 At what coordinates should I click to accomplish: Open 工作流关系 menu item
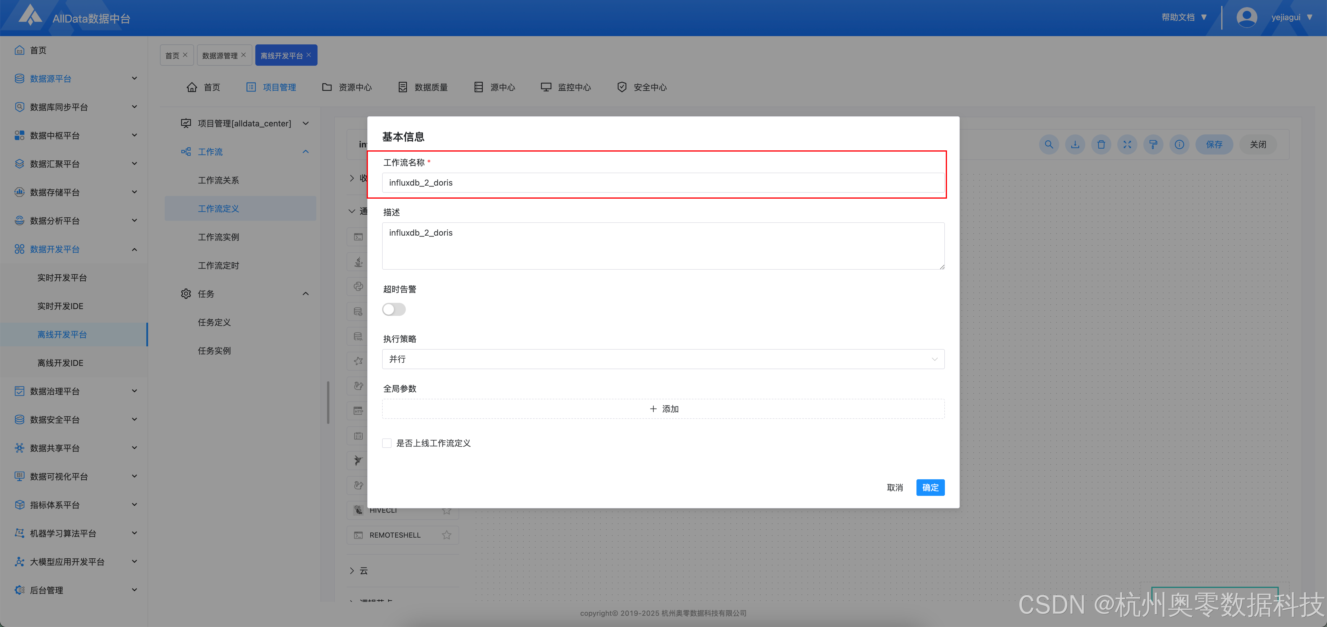tap(218, 180)
